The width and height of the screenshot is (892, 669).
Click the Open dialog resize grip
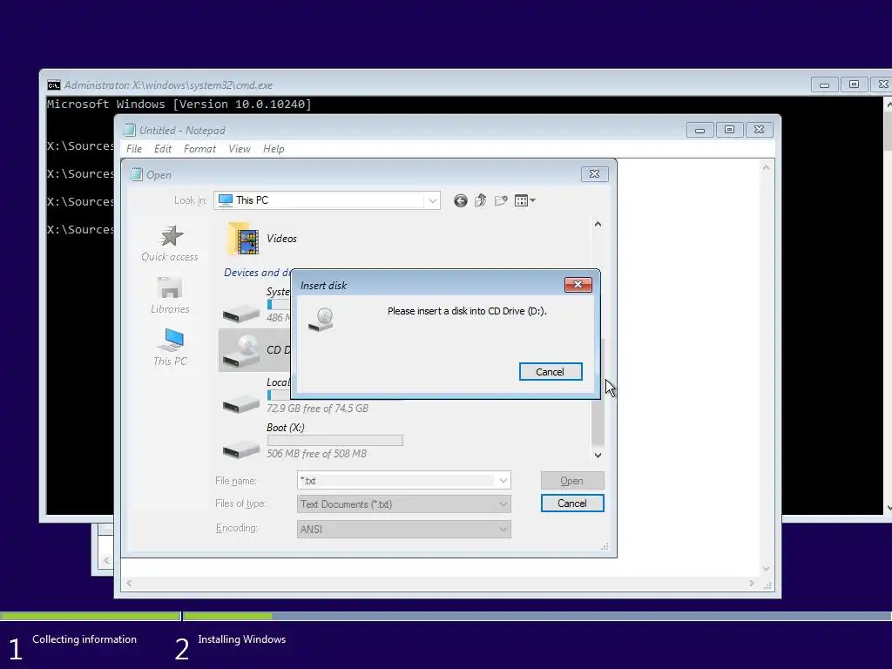(x=605, y=547)
